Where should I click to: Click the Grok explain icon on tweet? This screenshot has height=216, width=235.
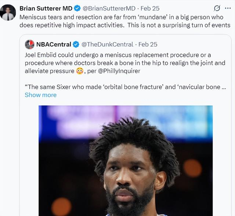217,8
